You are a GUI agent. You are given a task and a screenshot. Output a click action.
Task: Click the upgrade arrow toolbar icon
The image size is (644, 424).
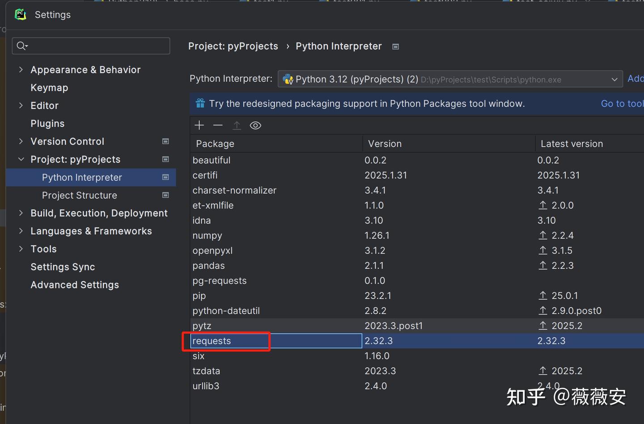237,125
